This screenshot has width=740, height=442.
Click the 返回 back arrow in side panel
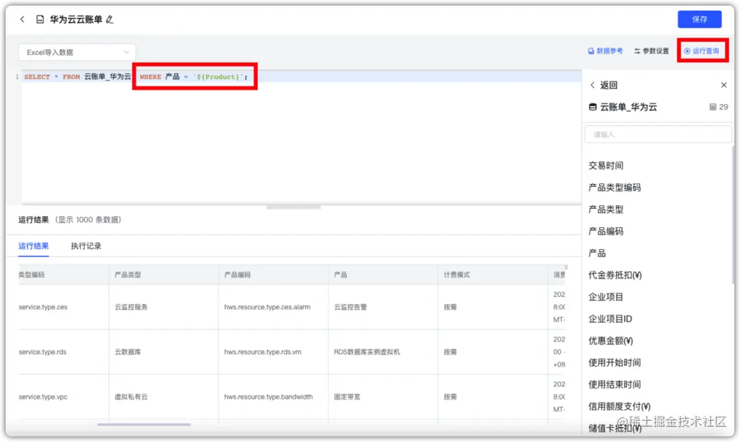tap(593, 85)
